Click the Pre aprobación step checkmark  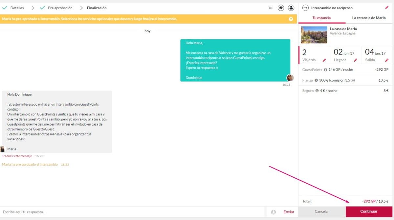[x=42, y=8]
